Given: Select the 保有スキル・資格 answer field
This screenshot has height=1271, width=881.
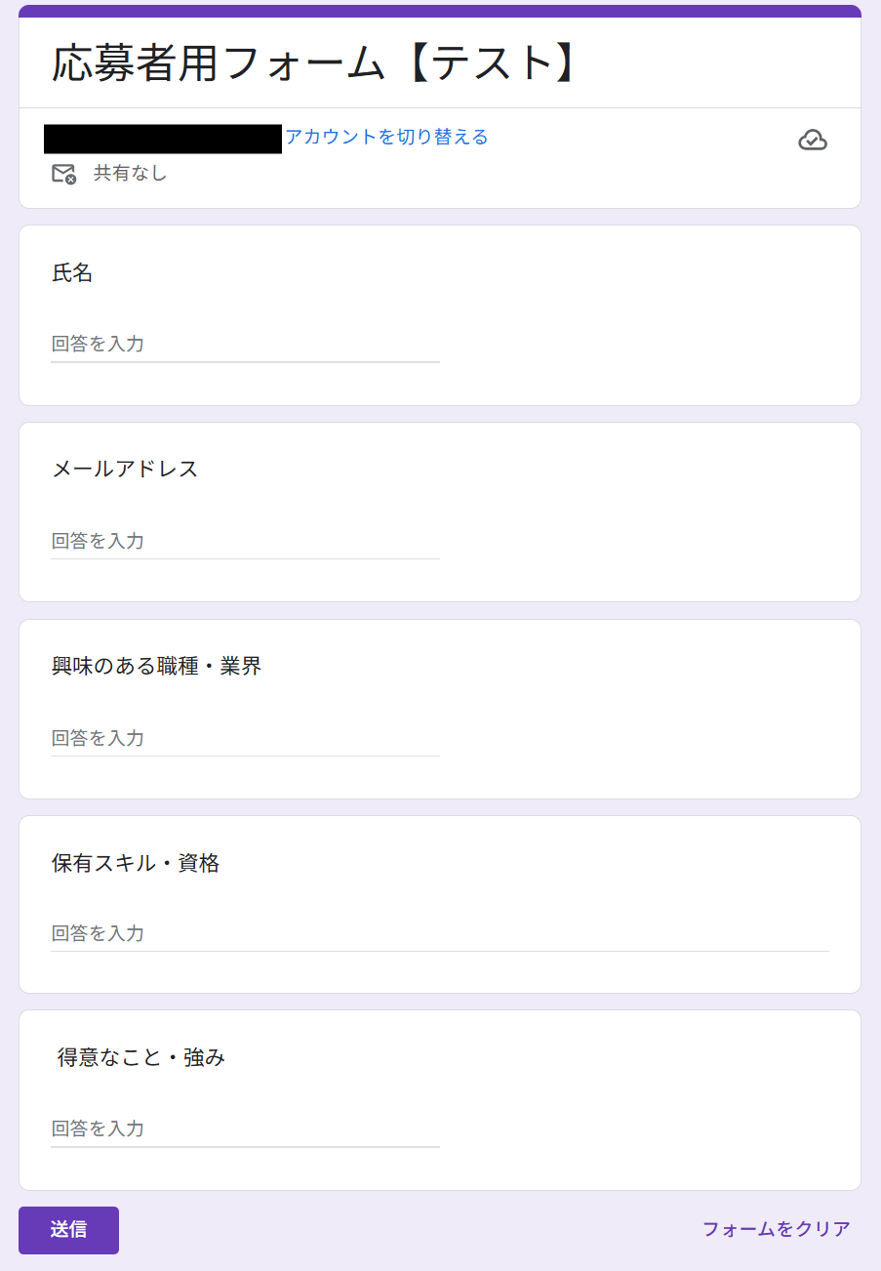Looking at the screenshot, I should pos(439,933).
